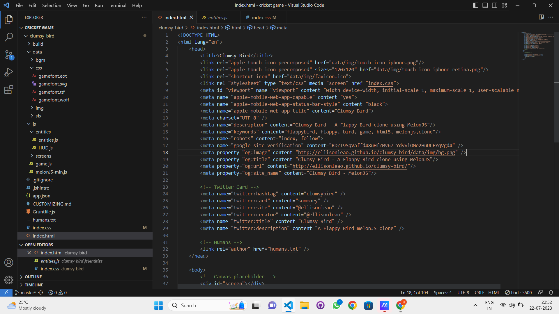Click Port : 5500 Live Server button
Image resolution: width=559 pixels, height=314 pixels.
pos(519,292)
